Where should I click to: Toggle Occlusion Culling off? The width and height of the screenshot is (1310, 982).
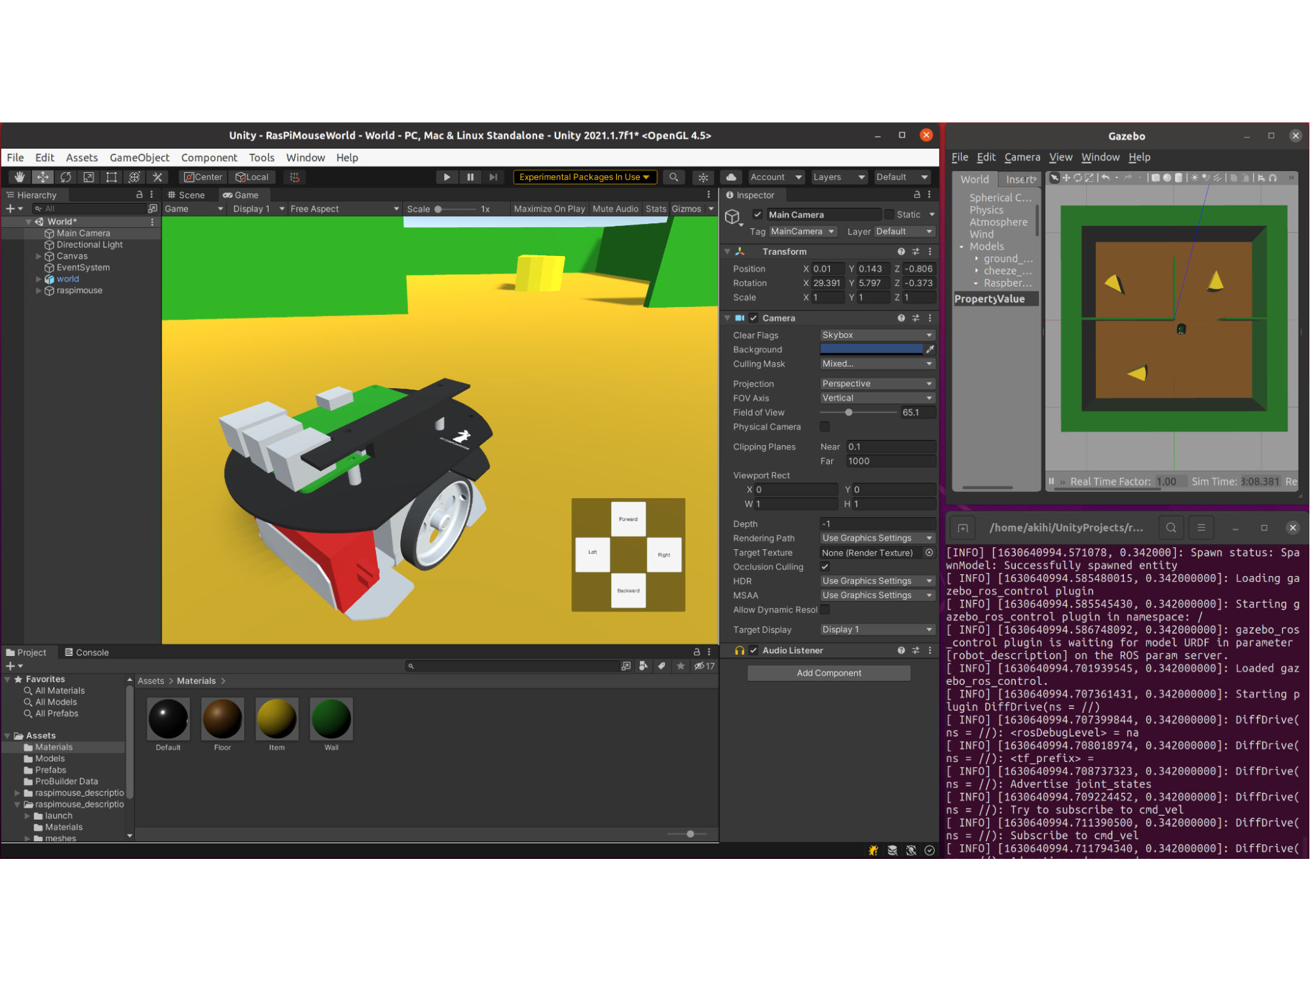pos(825,567)
